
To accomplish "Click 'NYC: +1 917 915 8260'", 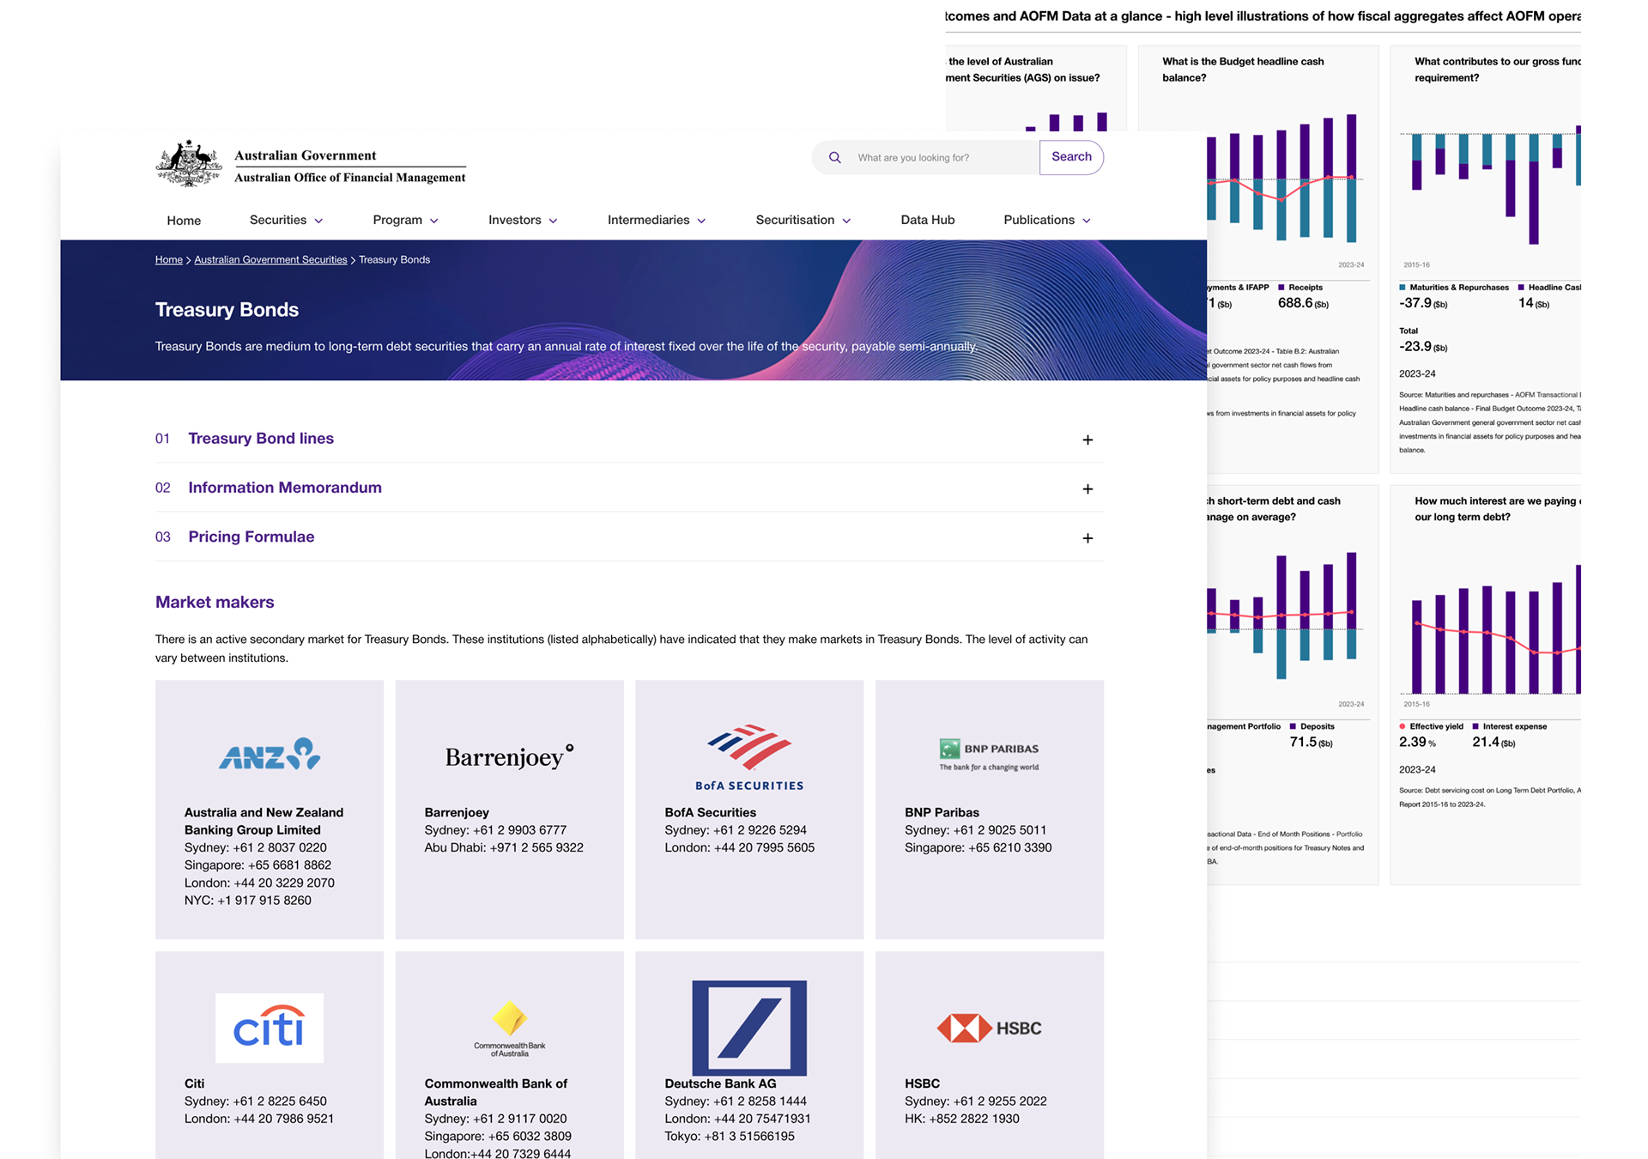I will click(x=247, y=901).
